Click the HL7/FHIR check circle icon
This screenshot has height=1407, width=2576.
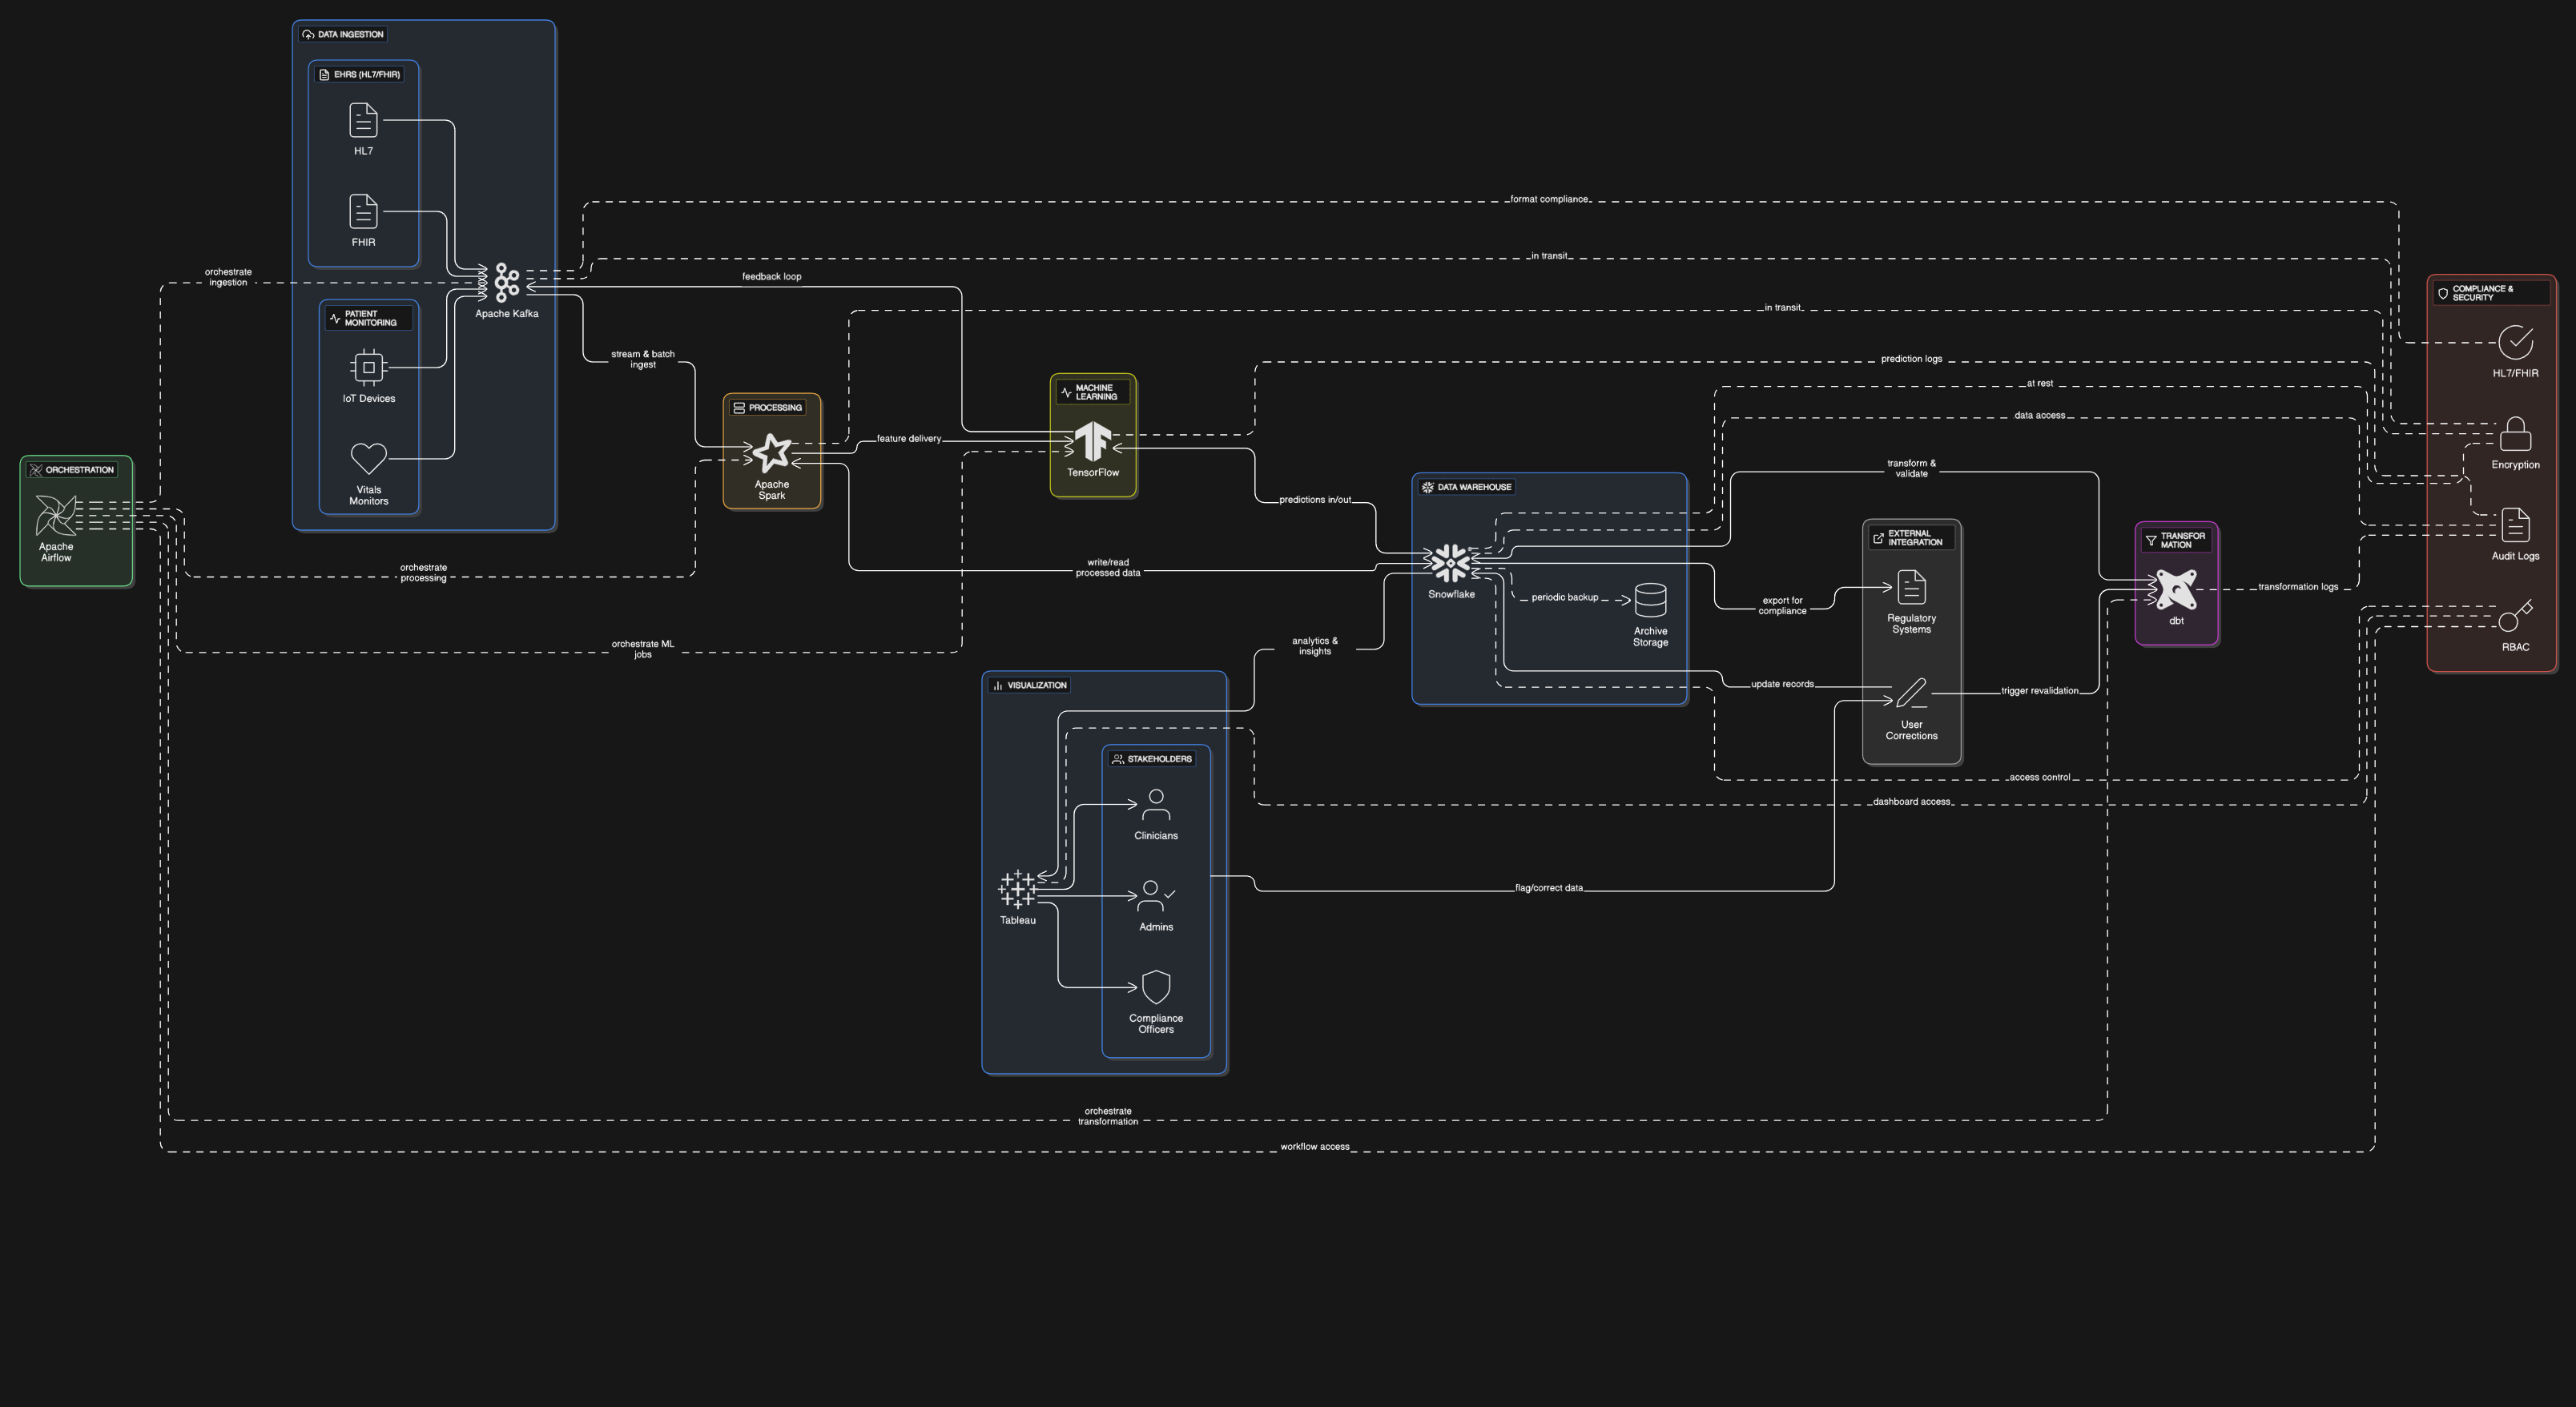point(2515,343)
